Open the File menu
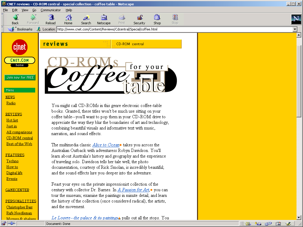 coord(5,10)
